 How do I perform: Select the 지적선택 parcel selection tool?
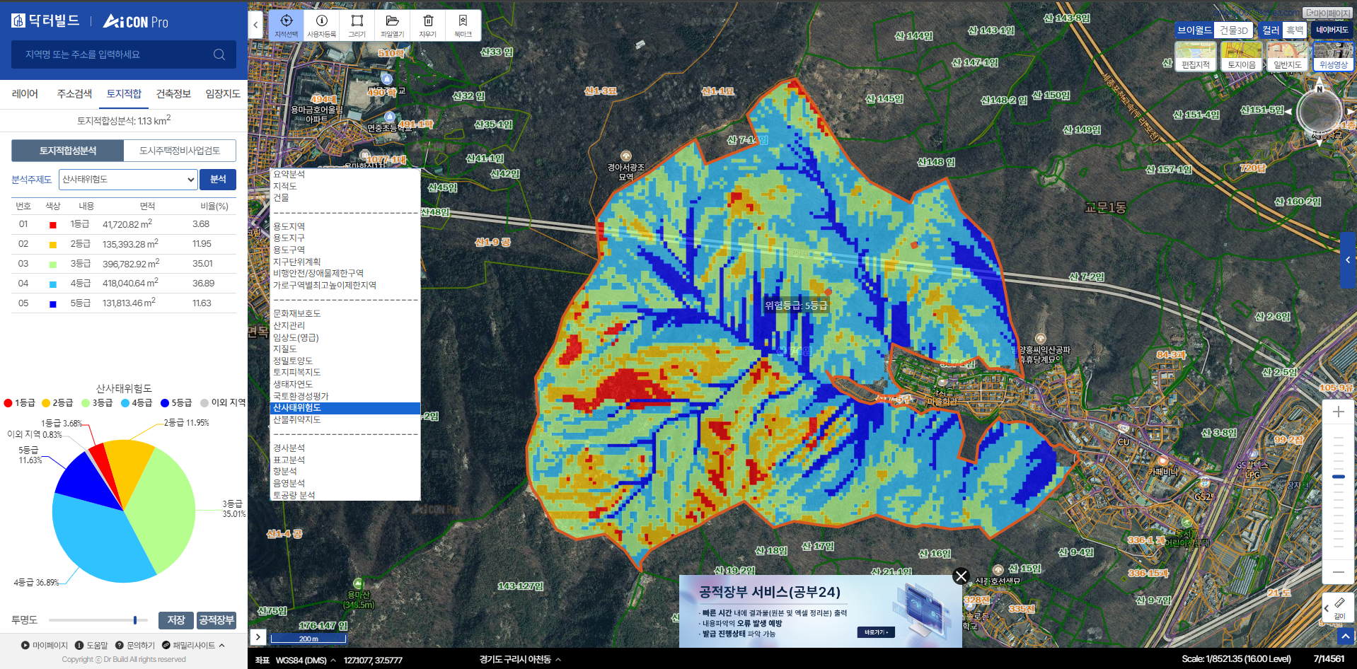[x=286, y=25]
